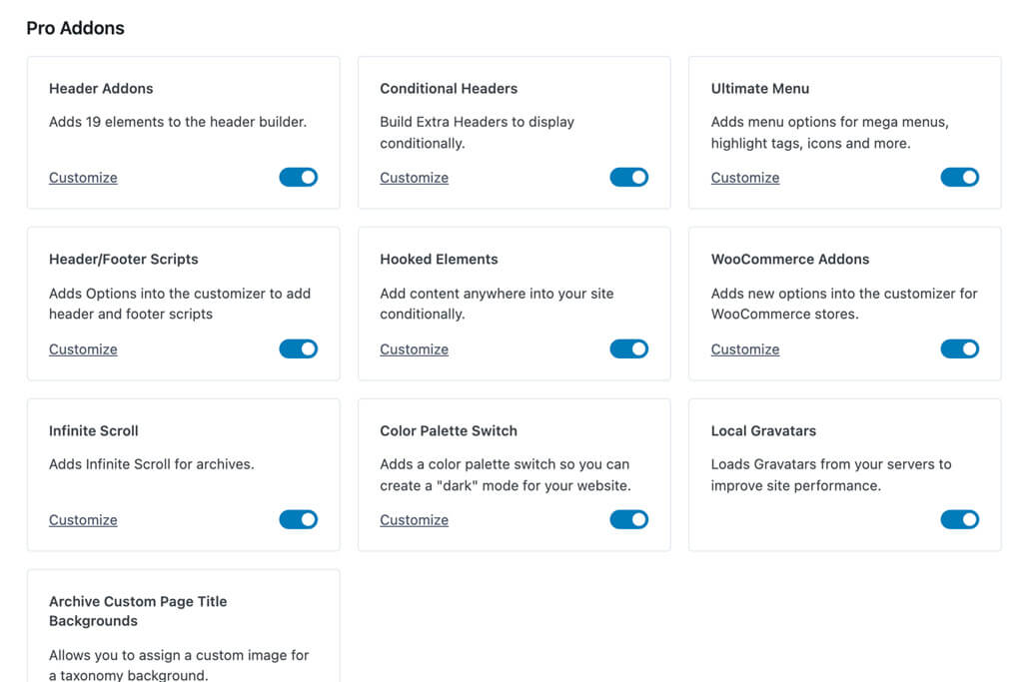
Task: Click Customize under Color Palette Switch
Action: coord(414,520)
